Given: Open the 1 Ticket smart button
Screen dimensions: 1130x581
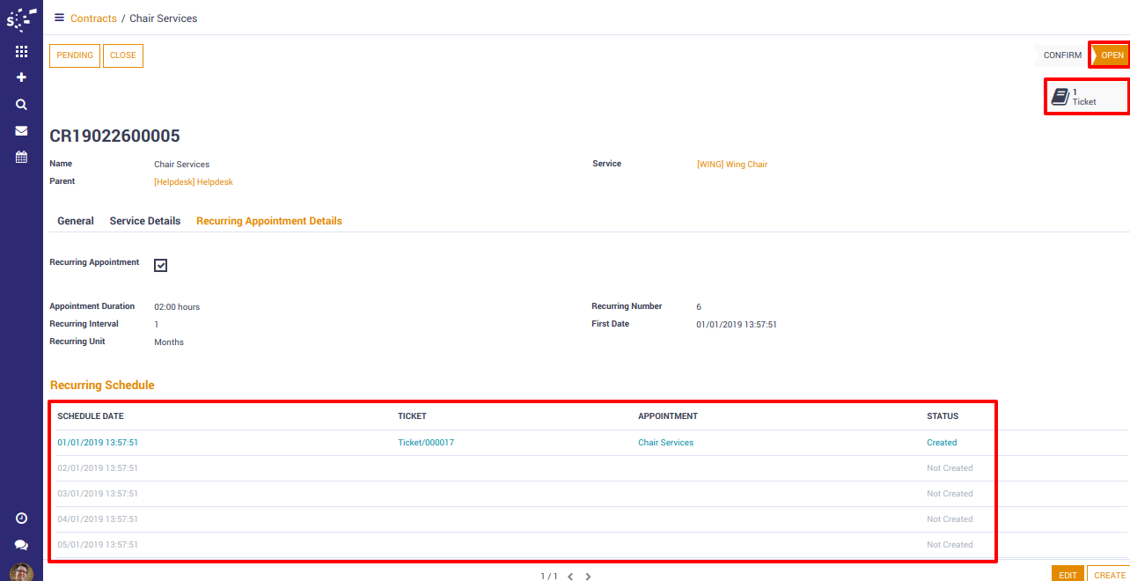Looking at the screenshot, I should click(1085, 97).
